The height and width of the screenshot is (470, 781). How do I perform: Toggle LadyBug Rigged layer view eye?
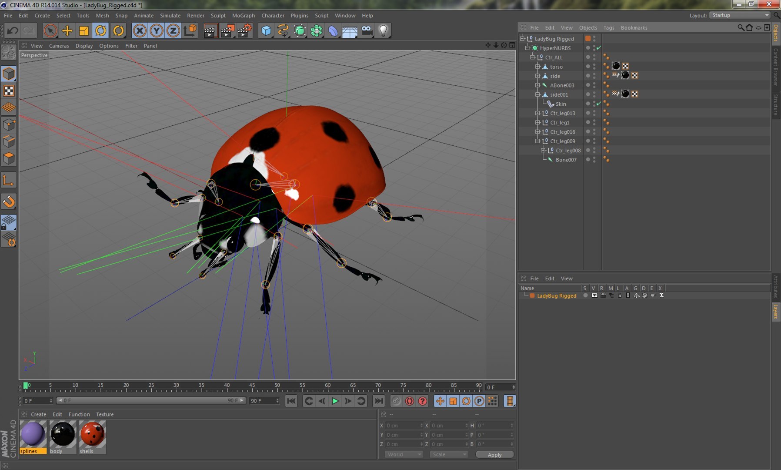pyautogui.click(x=594, y=295)
